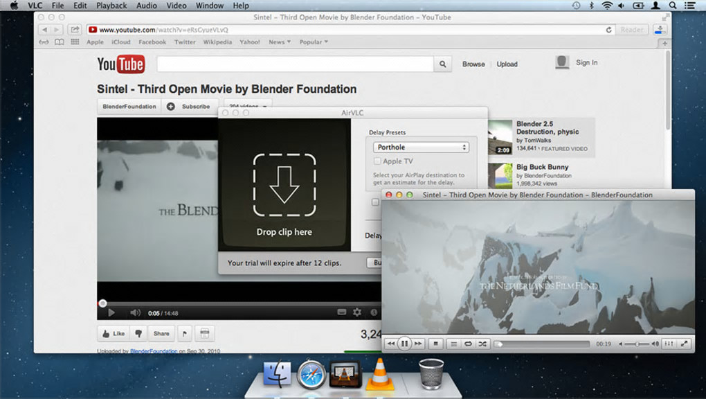Click the YouTube video progress bar
Screen dimensions: 706x399
239,303
